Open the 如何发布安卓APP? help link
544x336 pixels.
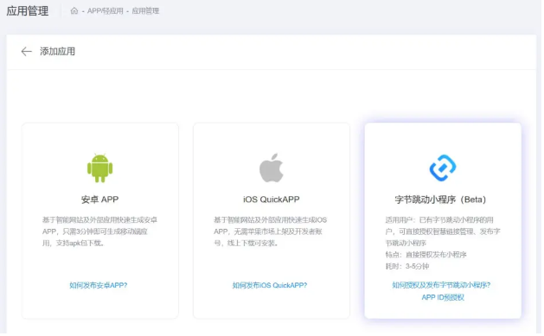click(99, 285)
